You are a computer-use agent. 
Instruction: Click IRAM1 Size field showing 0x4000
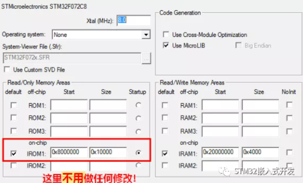tap(260, 152)
